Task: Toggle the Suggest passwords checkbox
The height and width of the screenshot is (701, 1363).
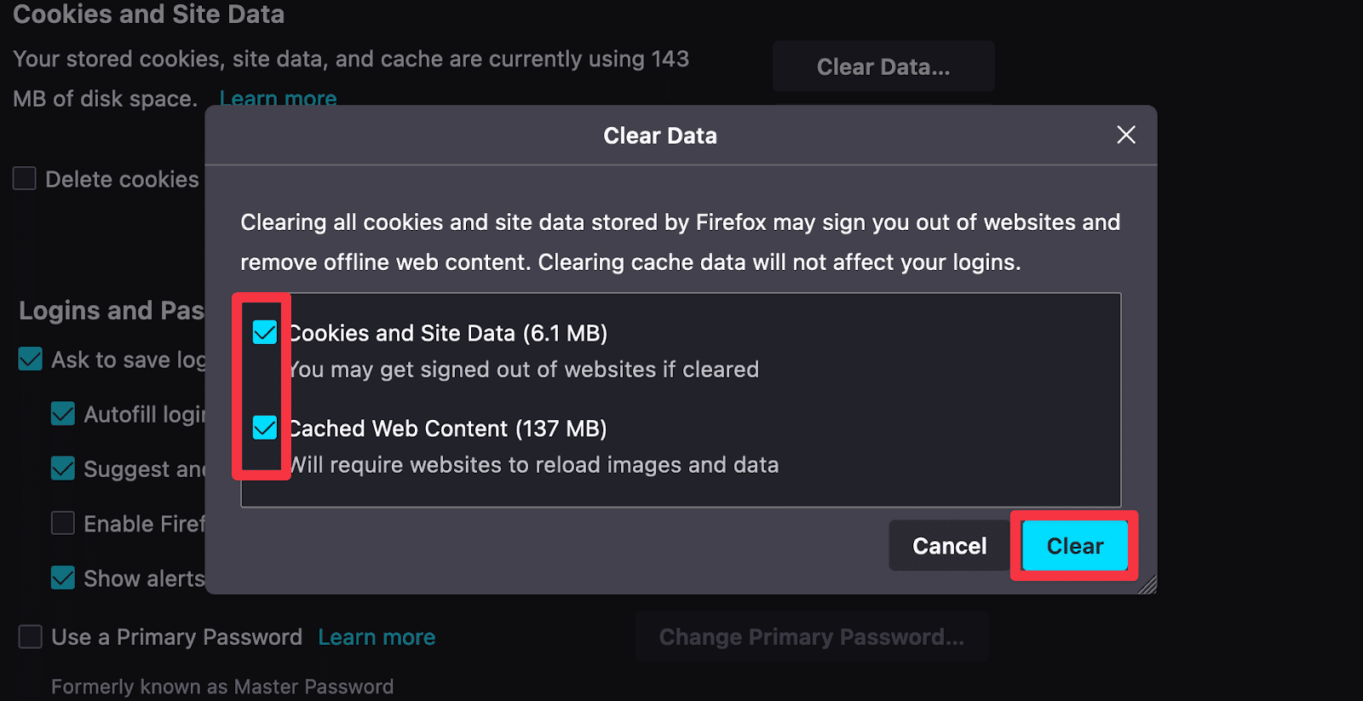Action: pyautogui.click(x=63, y=468)
